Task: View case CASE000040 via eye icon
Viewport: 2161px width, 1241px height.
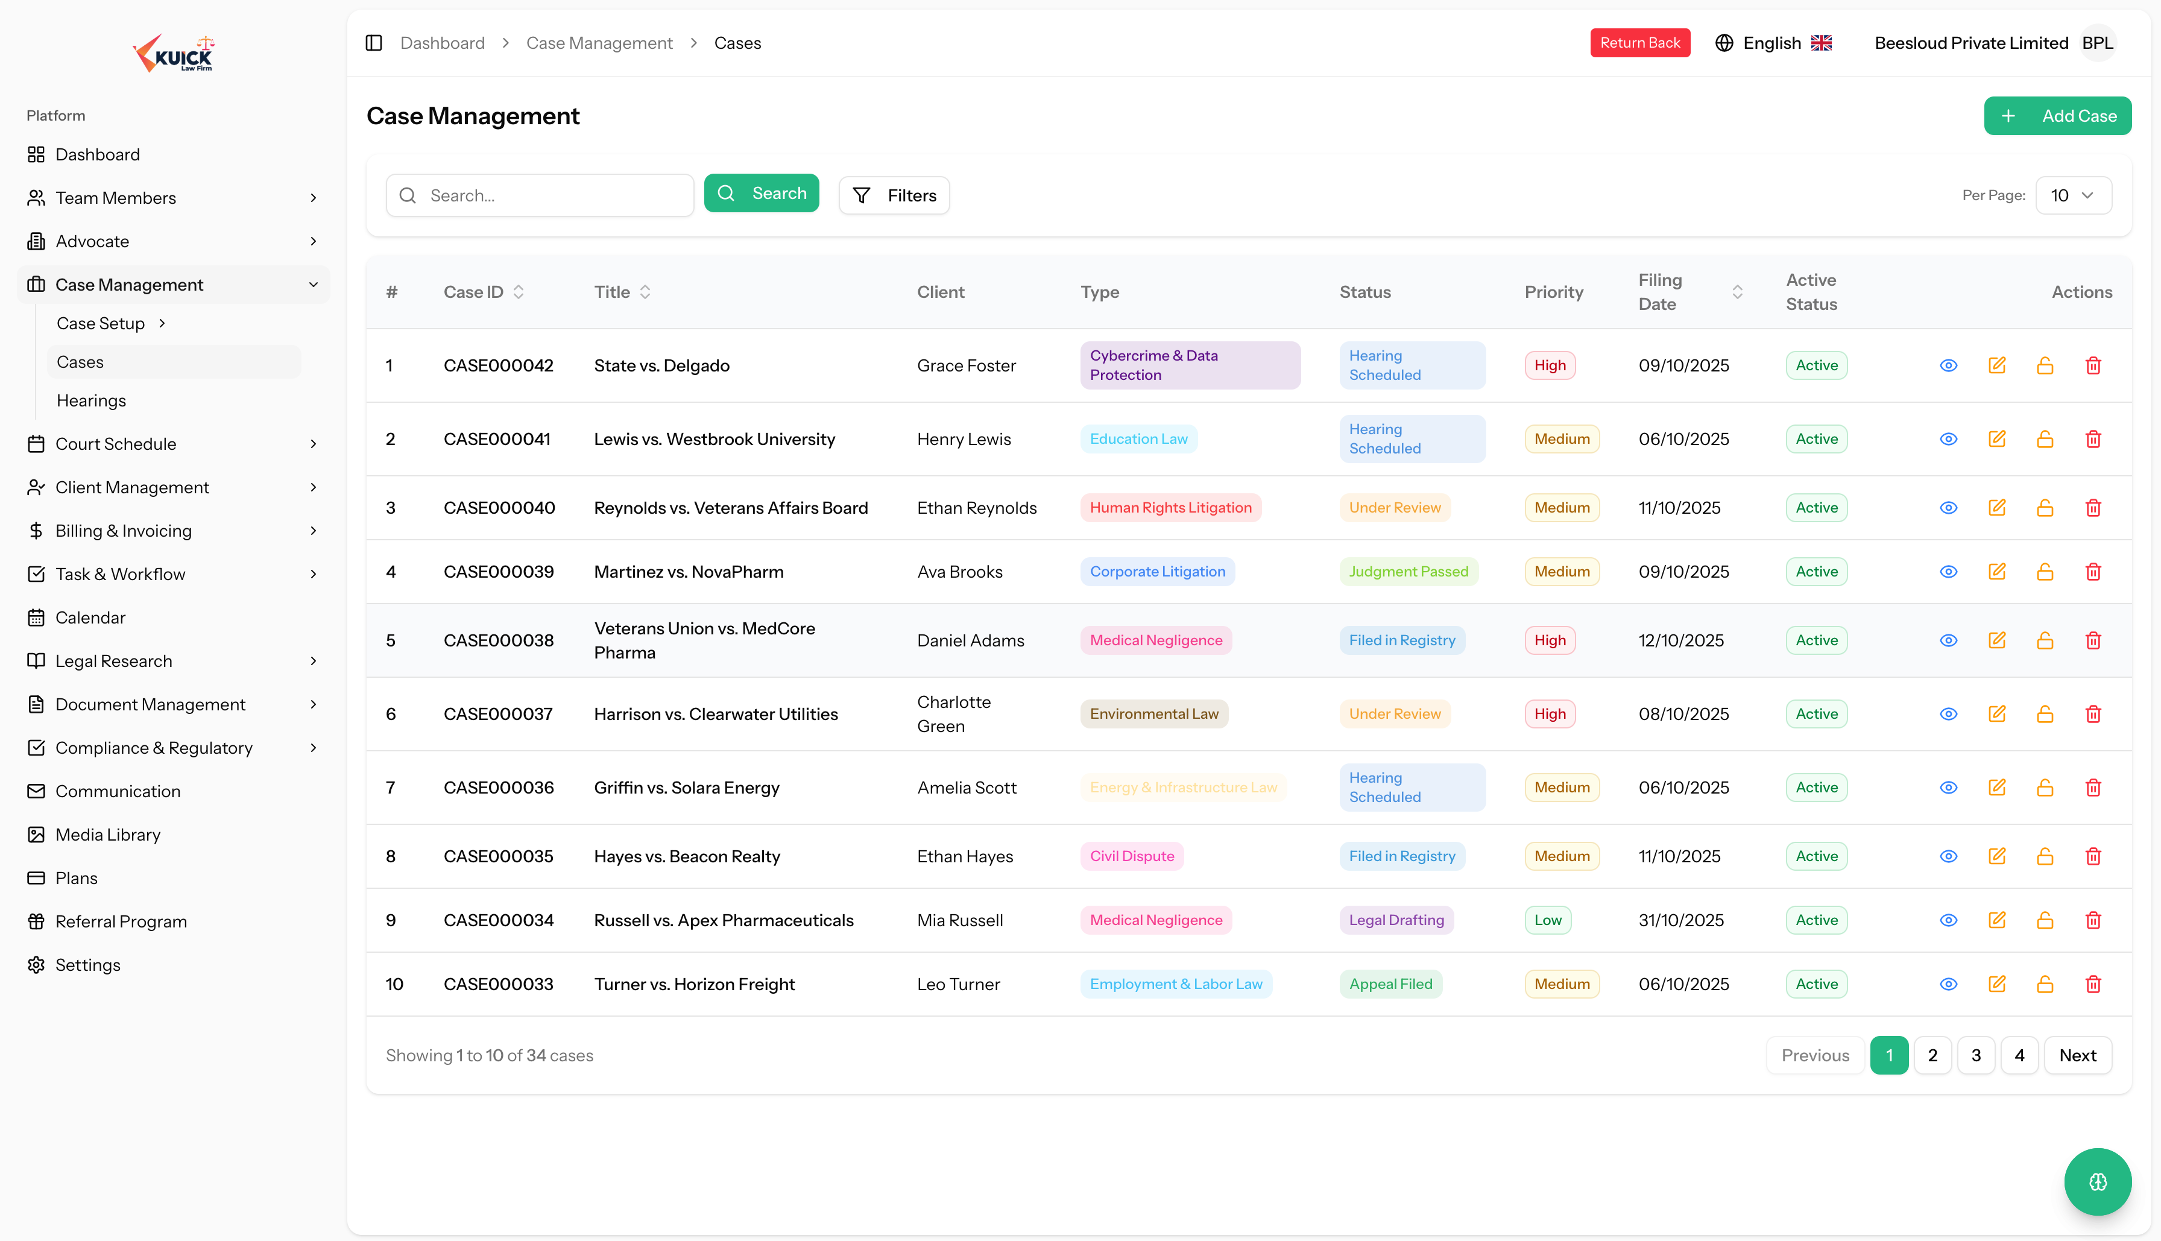Action: (x=1948, y=508)
